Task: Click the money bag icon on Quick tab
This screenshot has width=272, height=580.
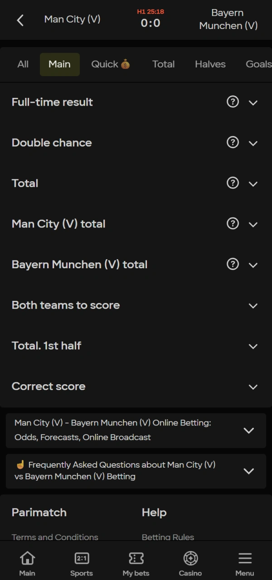Action: [x=126, y=64]
